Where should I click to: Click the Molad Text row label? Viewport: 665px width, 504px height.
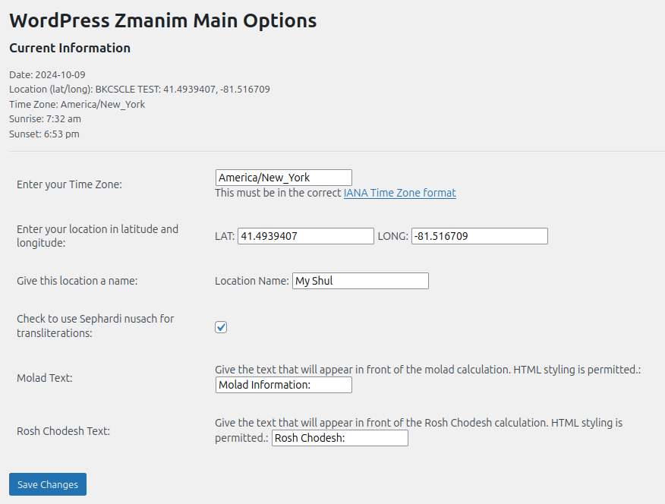tap(43, 377)
